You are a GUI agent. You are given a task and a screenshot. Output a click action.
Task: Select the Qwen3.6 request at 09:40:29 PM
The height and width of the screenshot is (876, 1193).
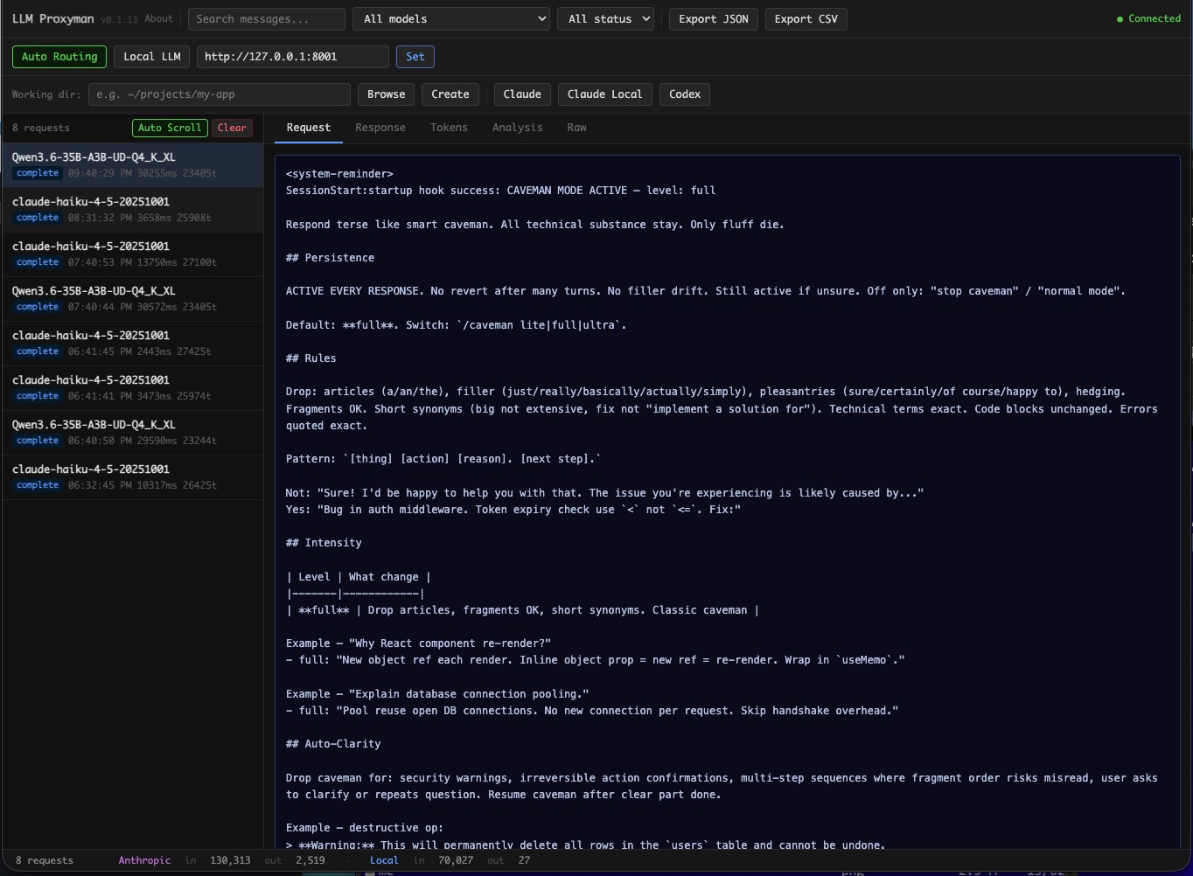132,165
